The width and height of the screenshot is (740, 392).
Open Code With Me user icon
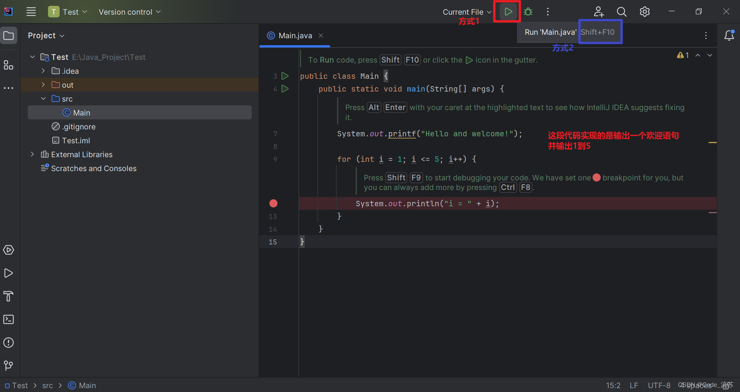point(599,12)
